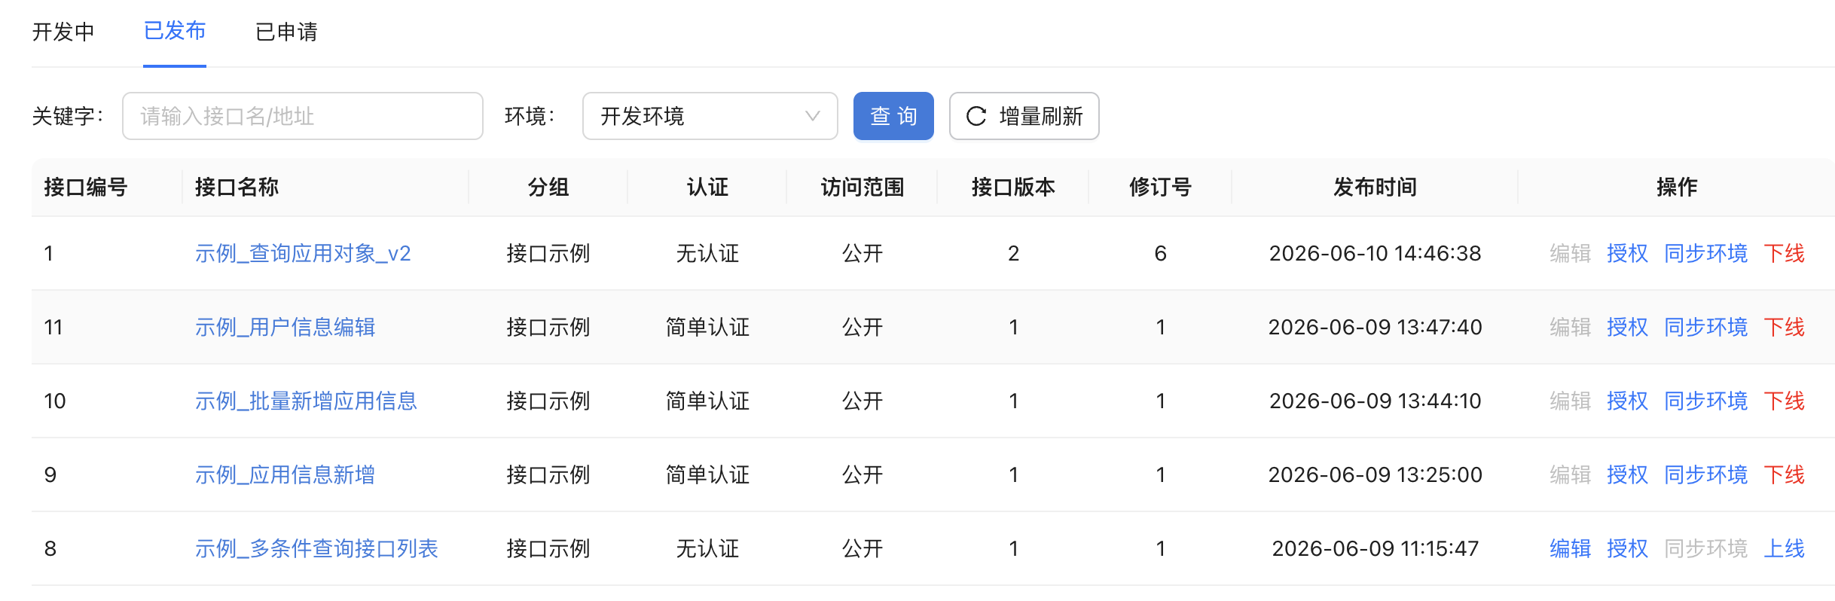Viewport: 1835px width, 601px height.
Task: Click 同步环境 for 示例_批量新增应用信息
Action: pos(1705,401)
